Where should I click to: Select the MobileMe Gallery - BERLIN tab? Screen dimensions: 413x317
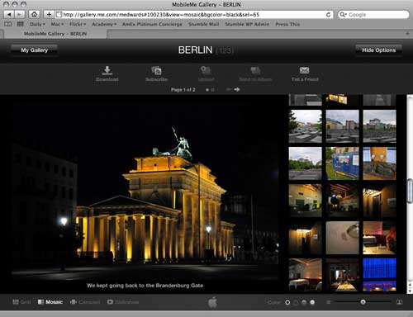coord(55,34)
